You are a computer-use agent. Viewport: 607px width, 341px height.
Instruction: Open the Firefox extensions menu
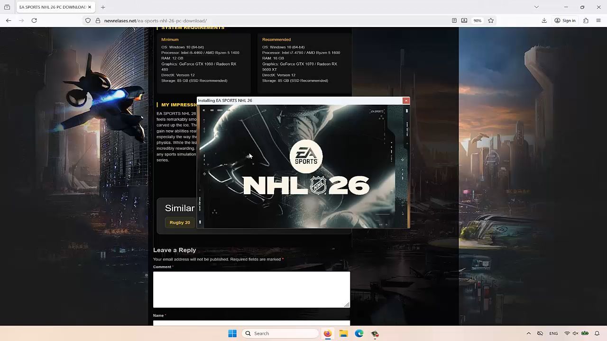[586, 20]
